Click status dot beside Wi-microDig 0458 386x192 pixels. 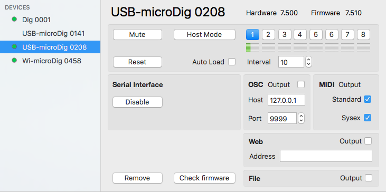[14, 60]
